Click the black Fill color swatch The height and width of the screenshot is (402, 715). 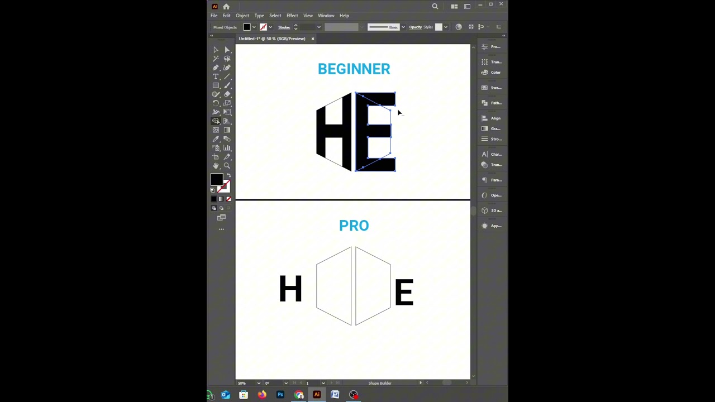(216, 179)
